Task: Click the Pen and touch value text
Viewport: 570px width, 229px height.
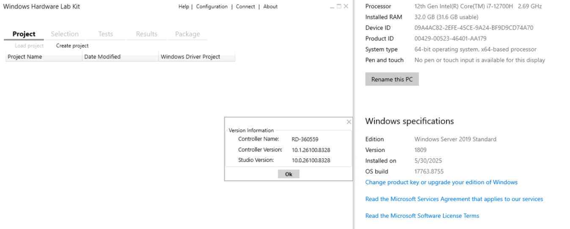Action: 480,60
